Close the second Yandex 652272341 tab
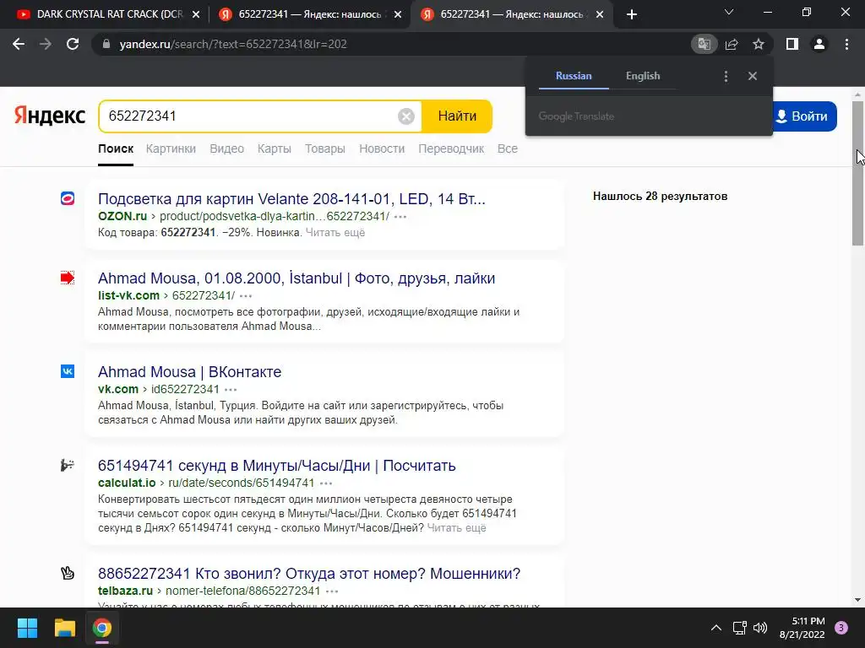This screenshot has width=865, height=648. pos(398,15)
